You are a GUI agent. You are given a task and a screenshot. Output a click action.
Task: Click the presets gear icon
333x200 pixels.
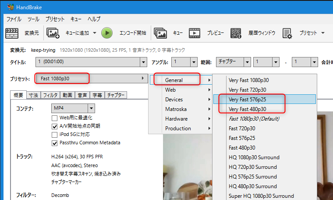tap(287, 33)
